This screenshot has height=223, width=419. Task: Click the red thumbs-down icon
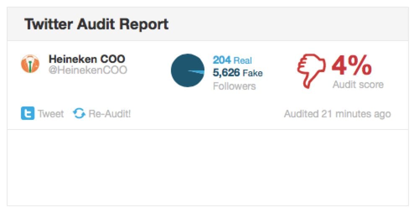coord(311,71)
